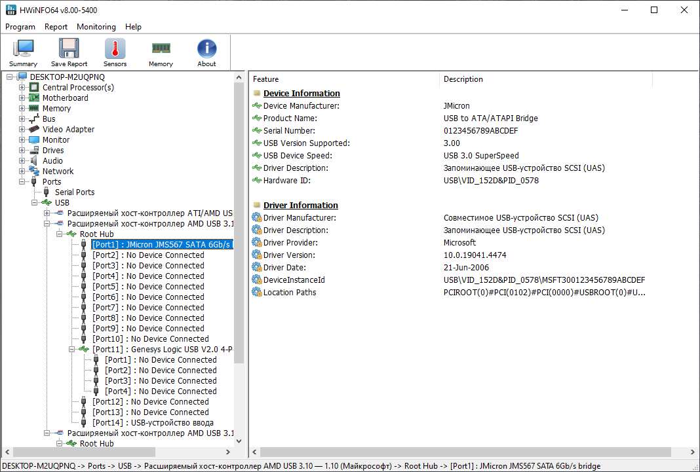
Task: Click the gear icon beside Driver Provider
Action: tap(257, 242)
